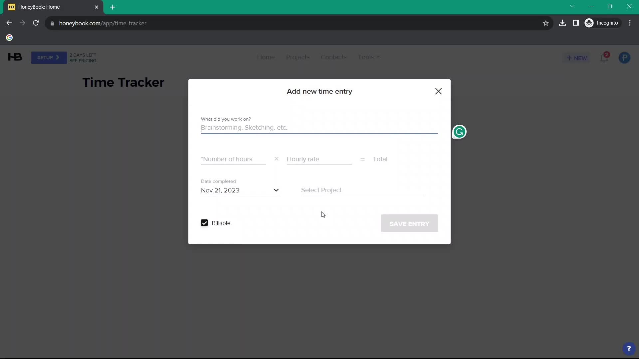Open the notifications bell
Image resolution: width=639 pixels, height=359 pixels.
[x=604, y=58]
